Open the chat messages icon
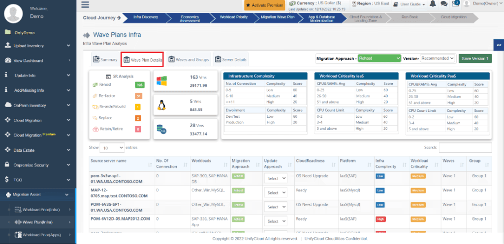Screen dimensions: 504x244 (444, 4)
